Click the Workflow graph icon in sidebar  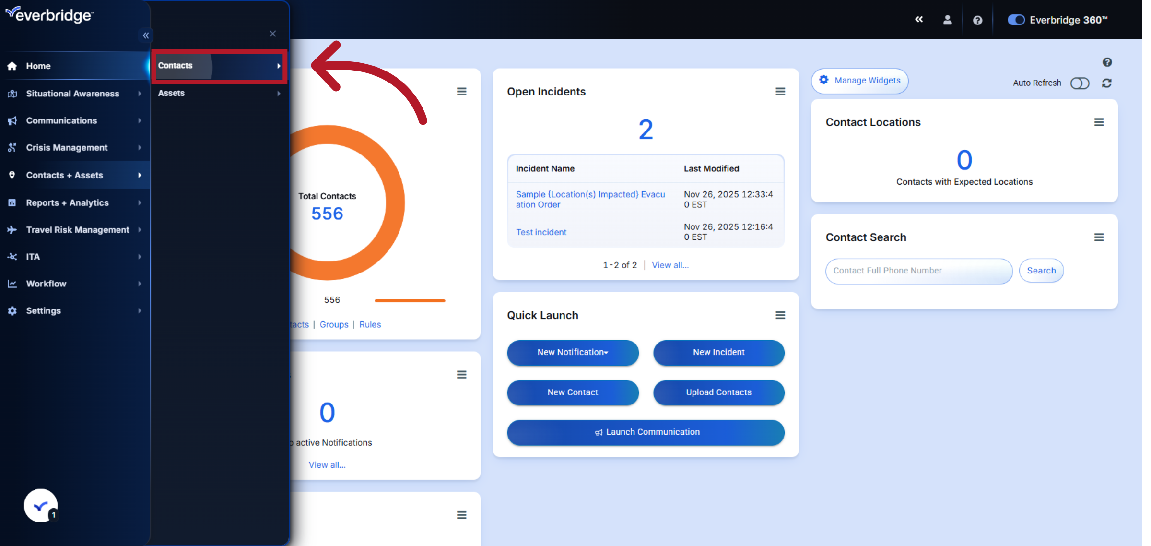click(12, 284)
